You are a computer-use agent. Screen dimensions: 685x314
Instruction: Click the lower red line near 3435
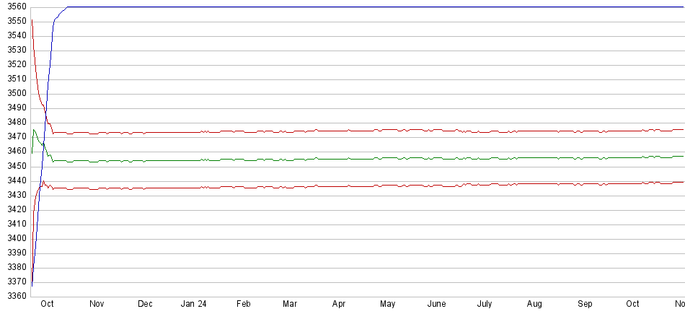(361, 186)
